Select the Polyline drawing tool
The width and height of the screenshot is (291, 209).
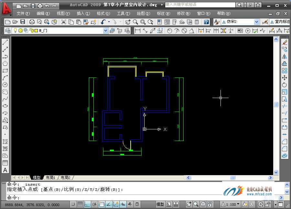point(5,56)
